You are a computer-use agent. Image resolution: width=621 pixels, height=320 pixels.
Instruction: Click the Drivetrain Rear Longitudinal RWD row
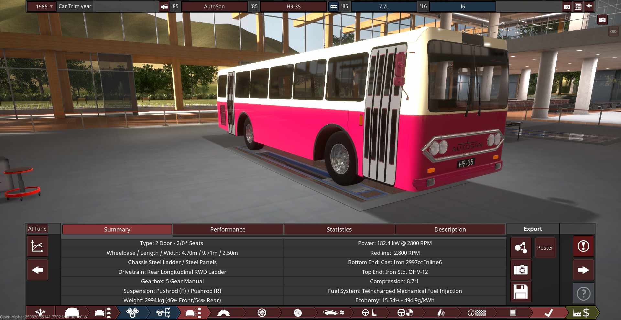click(172, 272)
